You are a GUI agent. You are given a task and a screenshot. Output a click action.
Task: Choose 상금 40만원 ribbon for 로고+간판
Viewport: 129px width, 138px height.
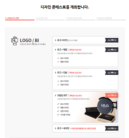pos(112,73)
